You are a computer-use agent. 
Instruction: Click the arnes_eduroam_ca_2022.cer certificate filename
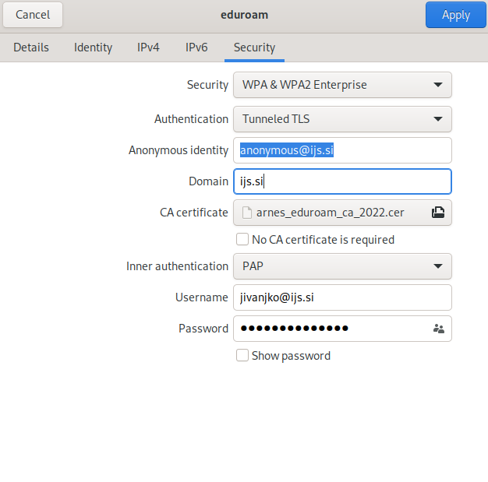[x=330, y=213]
